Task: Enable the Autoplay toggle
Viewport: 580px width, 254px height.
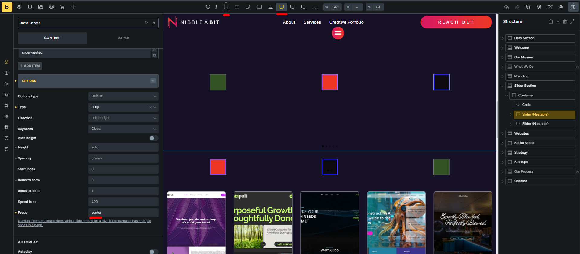Action: coord(153,252)
